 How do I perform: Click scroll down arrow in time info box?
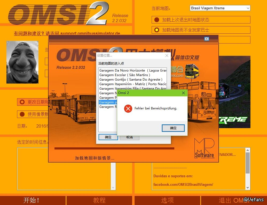coord(113,188)
